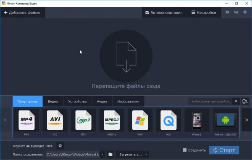Click Добавить файлы button
The height and width of the screenshot is (160, 252).
(x=23, y=12)
